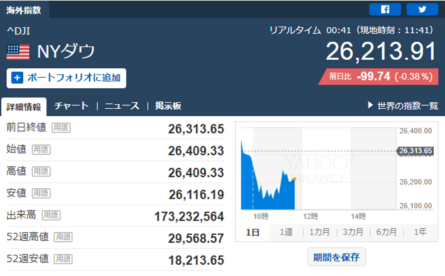Screen dimensions: 445x276
Task: Click the 26,400.00 chart axis label
Action: pos(416,131)
